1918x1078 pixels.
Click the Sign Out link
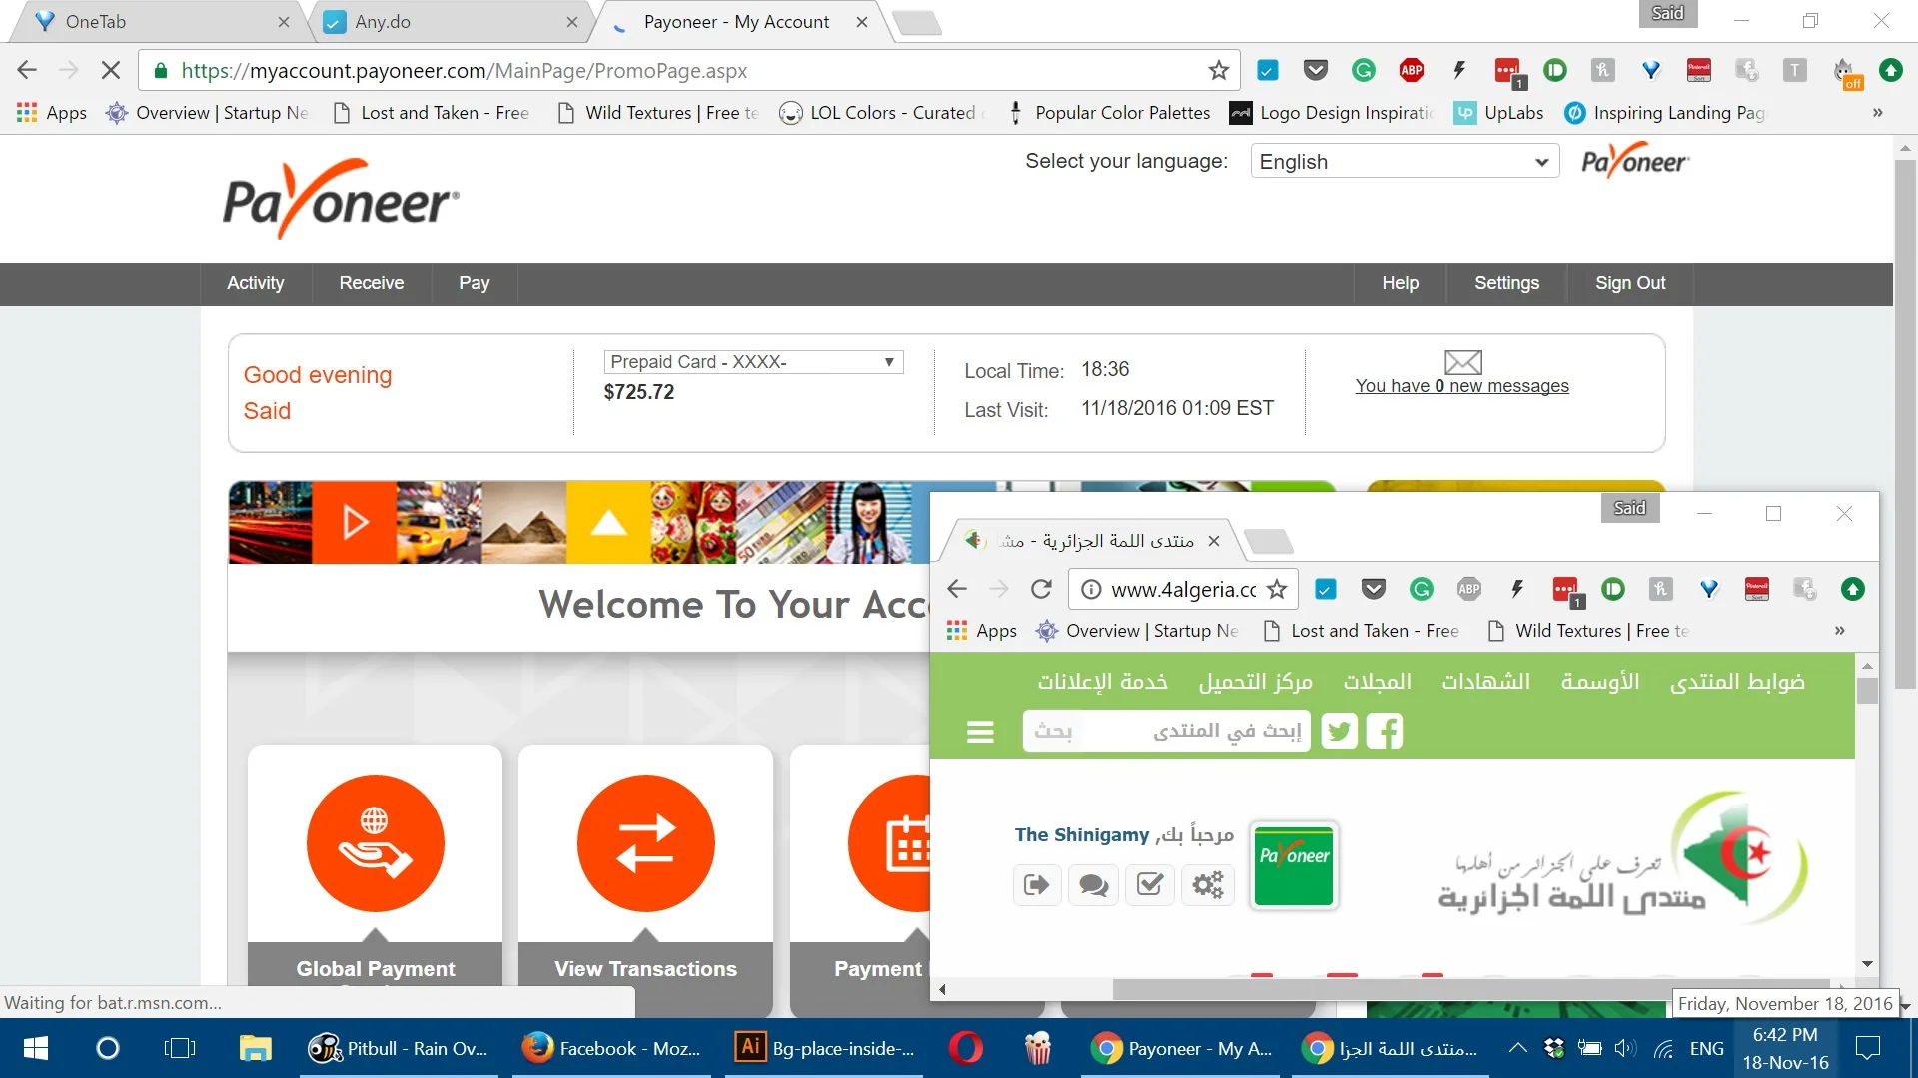coord(1629,283)
